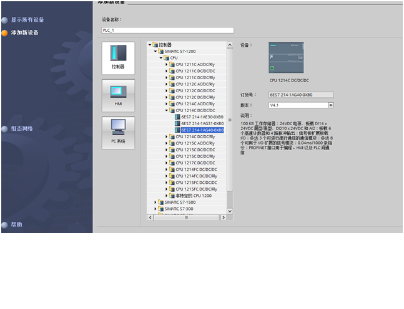Image resolution: width=404 pixels, height=309 pixels.
Task: Click the CPU 1215FC DC/DC/DC folder icon
Action: coord(172,183)
